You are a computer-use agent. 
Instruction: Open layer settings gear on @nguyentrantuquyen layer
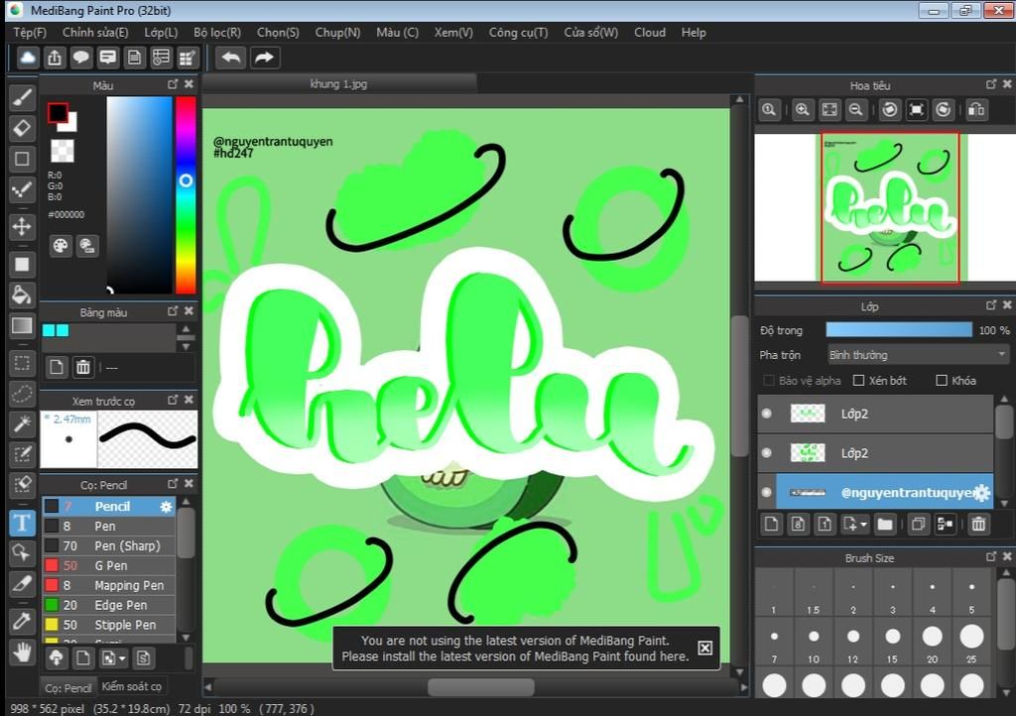click(x=982, y=493)
